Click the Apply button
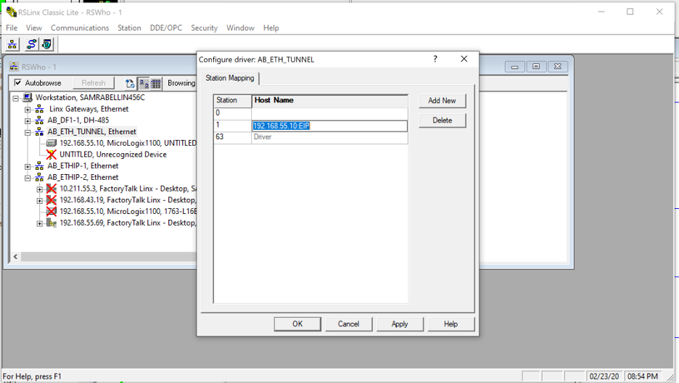This screenshot has width=679, height=383. (x=400, y=324)
